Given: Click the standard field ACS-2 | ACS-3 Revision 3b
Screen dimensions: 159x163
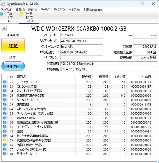Looking at the screenshot, I should [109, 64].
